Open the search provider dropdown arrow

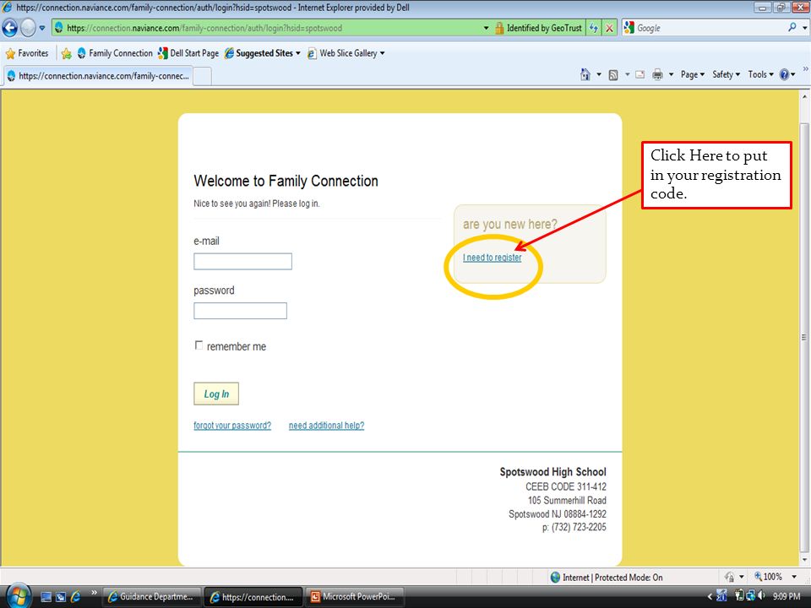[x=805, y=28]
